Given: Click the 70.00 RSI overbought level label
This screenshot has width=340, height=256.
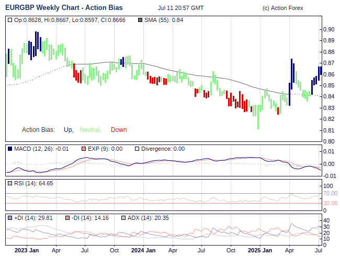Looking at the screenshot, I should coord(330,193).
